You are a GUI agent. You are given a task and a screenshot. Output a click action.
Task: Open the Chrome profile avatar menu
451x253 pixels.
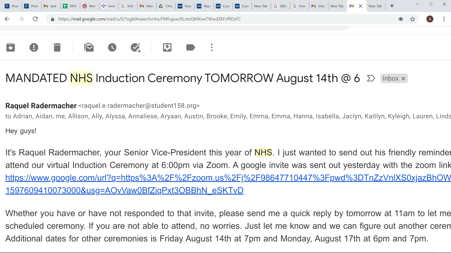pos(430,19)
